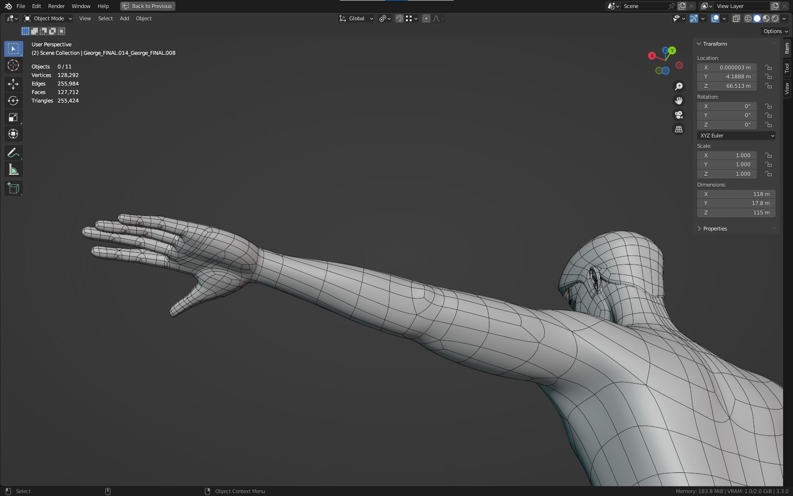Select material preview shading
The image size is (793, 496).
(x=766, y=18)
